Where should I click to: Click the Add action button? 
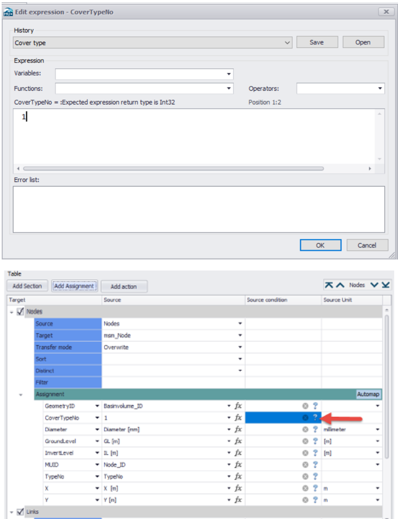point(124,286)
